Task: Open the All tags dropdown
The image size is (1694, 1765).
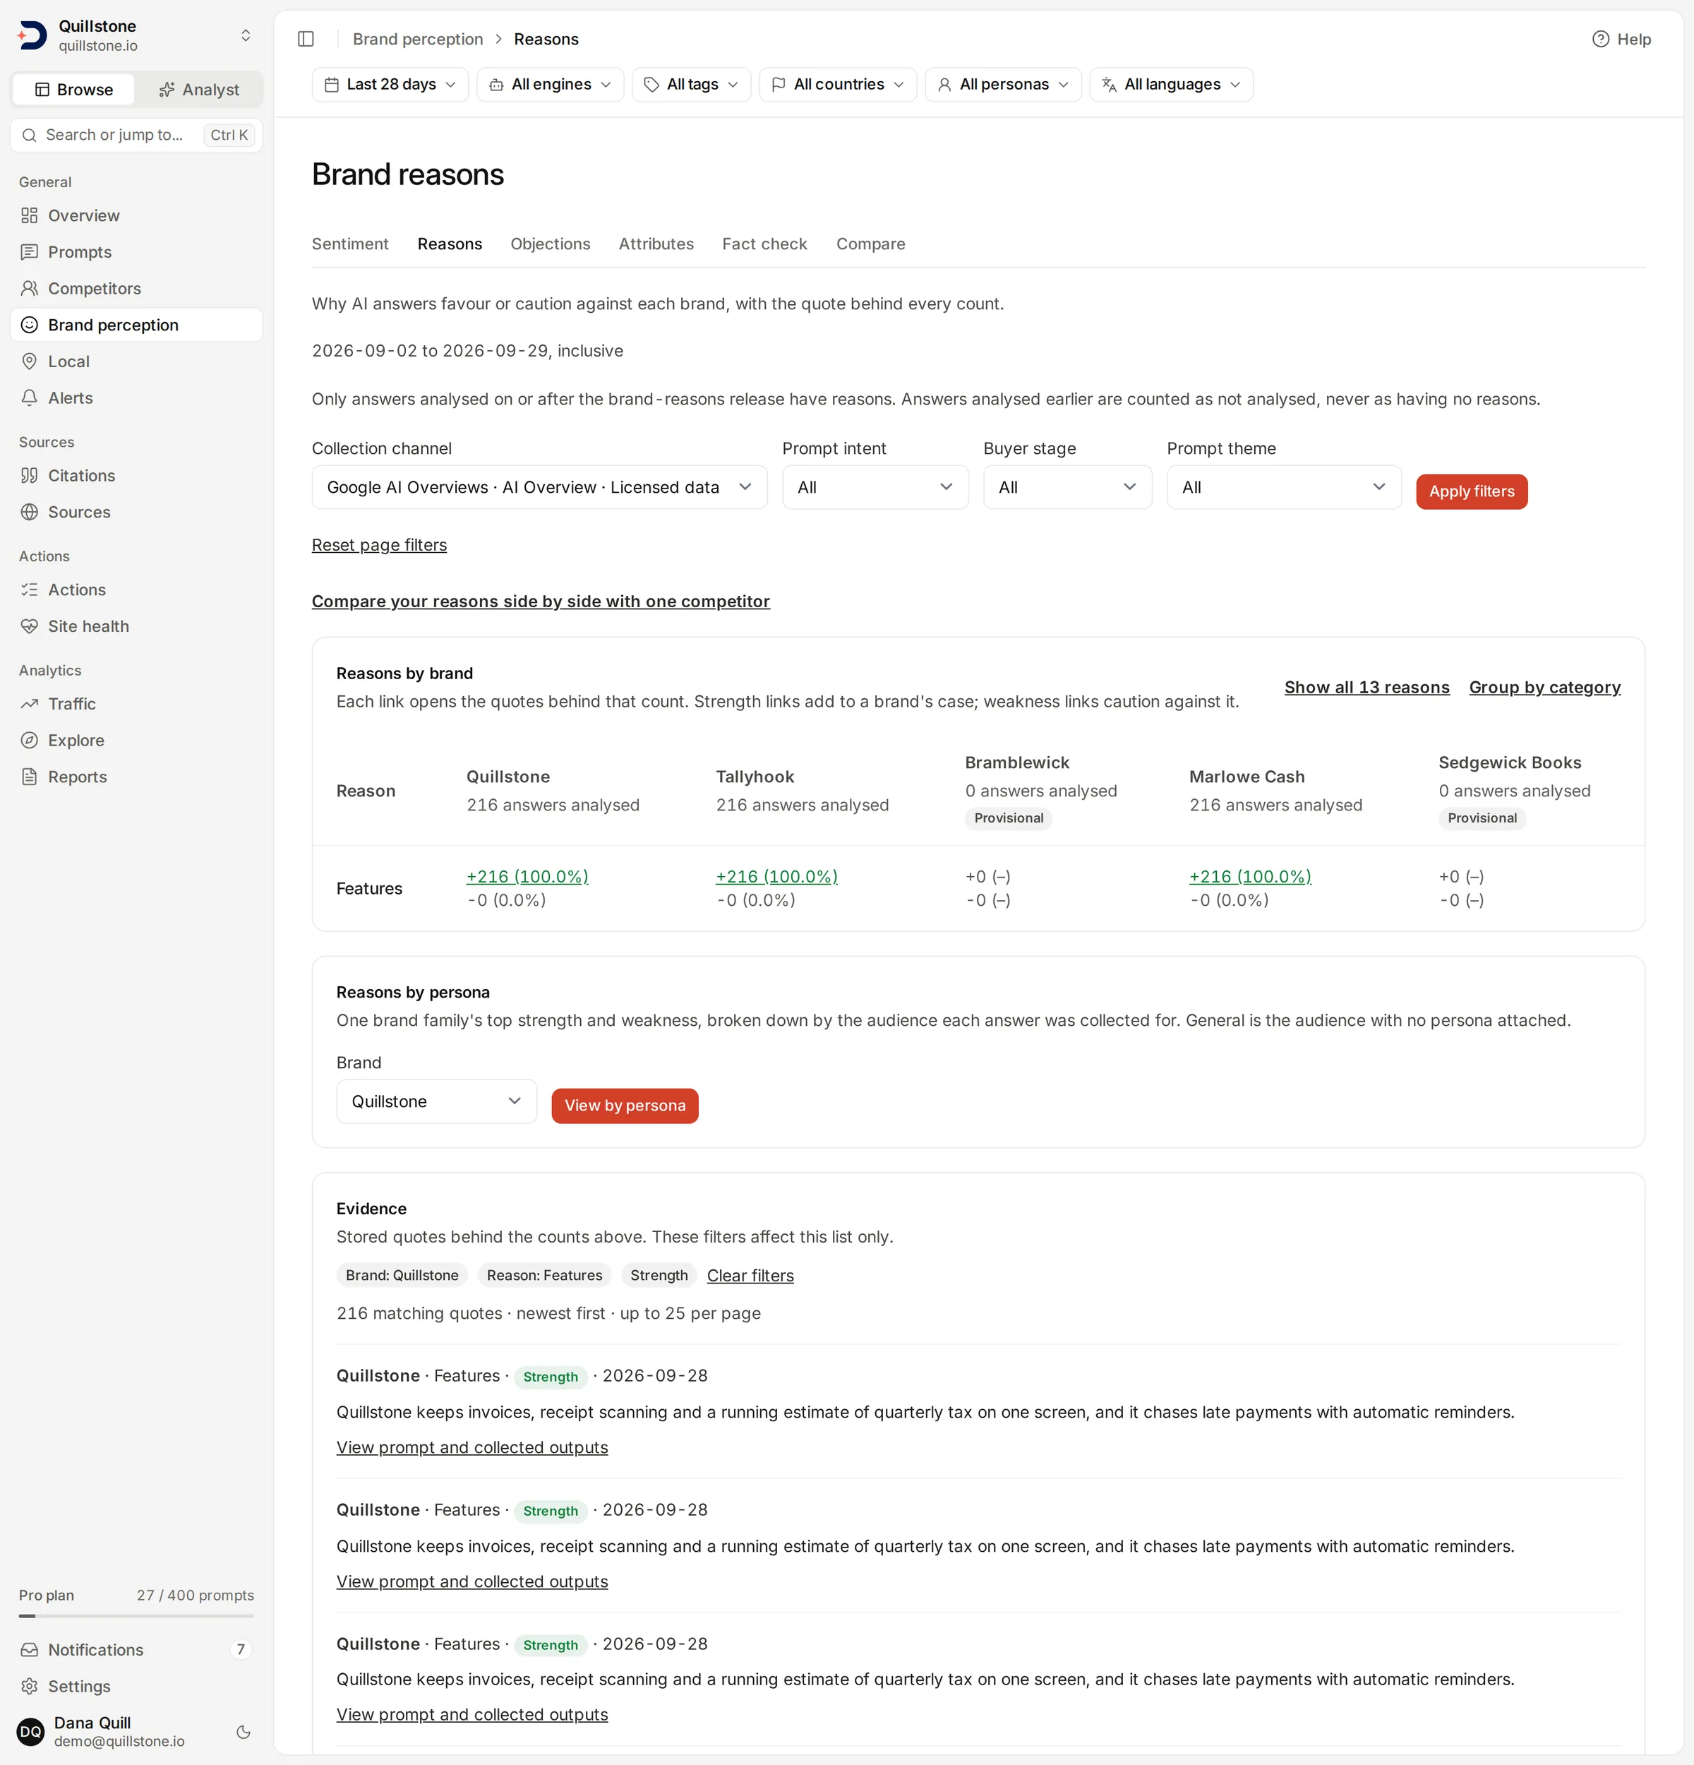Action: pos(691,85)
